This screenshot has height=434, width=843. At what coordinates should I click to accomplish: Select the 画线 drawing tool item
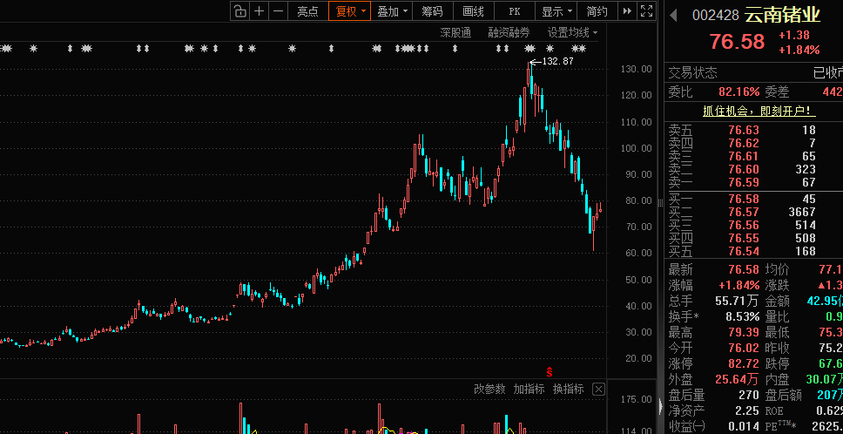pyautogui.click(x=473, y=11)
